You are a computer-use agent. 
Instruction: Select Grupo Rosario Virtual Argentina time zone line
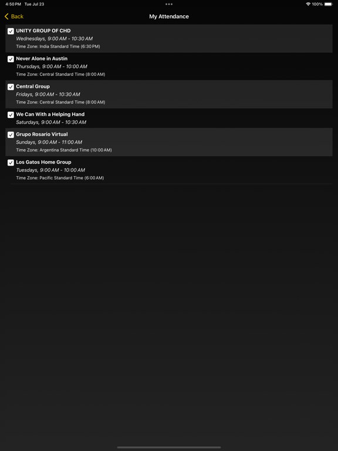tap(64, 150)
